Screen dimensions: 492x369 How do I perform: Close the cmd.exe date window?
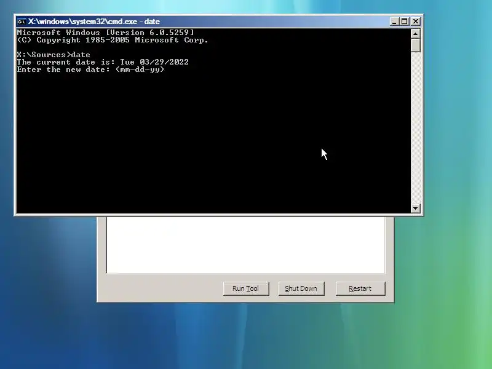pyautogui.click(x=416, y=22)
